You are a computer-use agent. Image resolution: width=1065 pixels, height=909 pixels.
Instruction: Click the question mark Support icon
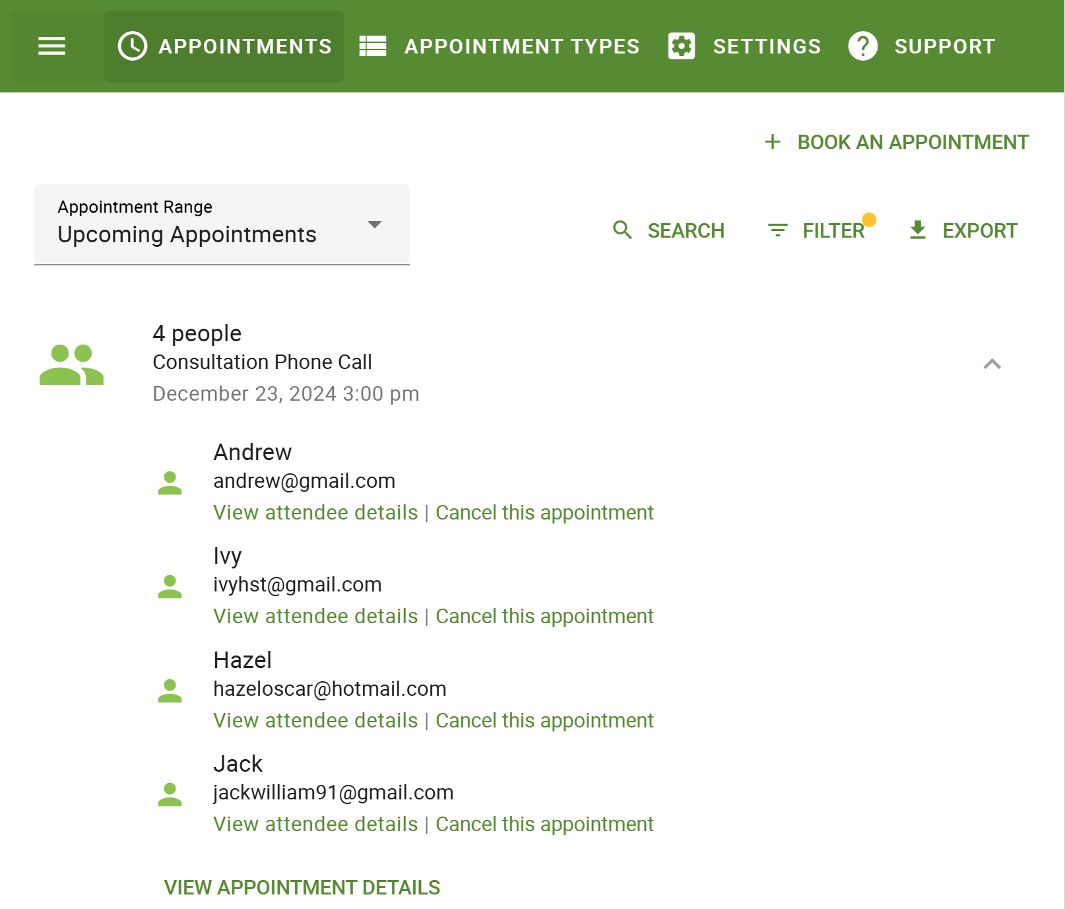(862, 46)
